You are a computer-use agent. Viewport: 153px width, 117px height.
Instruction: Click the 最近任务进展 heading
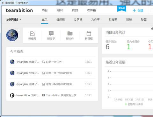[115, 62]
